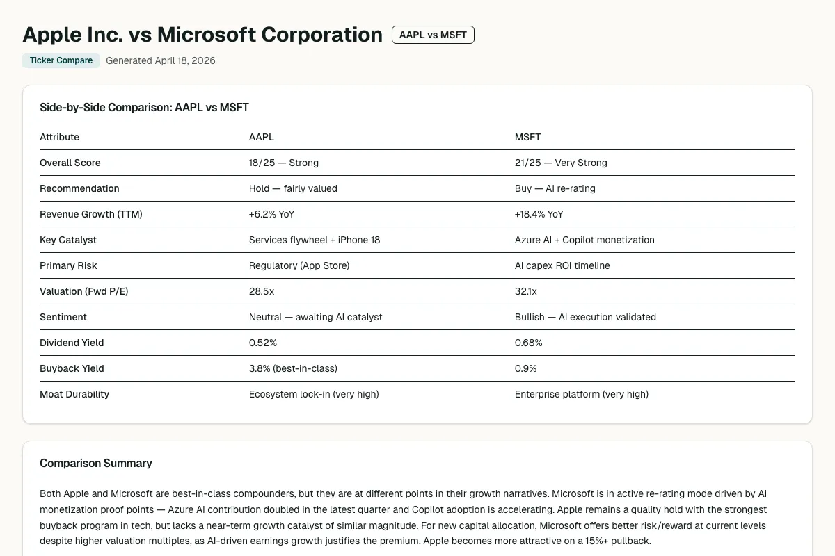Select the Hold — fairly valued recommendation

click(x=292, y=188)
